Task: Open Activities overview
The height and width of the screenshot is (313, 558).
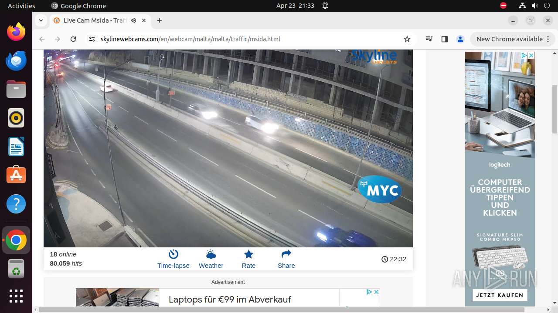Action: click(x=21, y=6)
